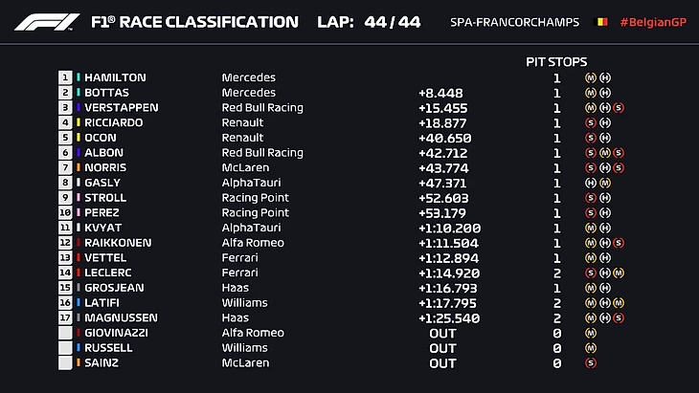Click the position 1 number box

(x=65, y=77)
